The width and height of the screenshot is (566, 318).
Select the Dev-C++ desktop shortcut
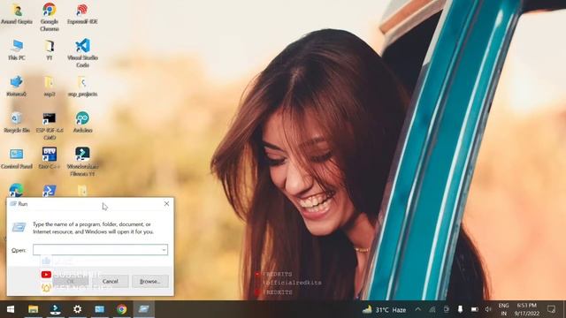coord(50,158)
